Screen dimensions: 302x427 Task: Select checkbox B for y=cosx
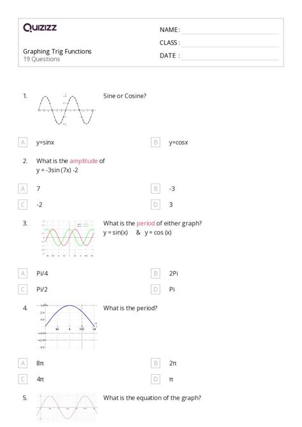click(155, 142)
